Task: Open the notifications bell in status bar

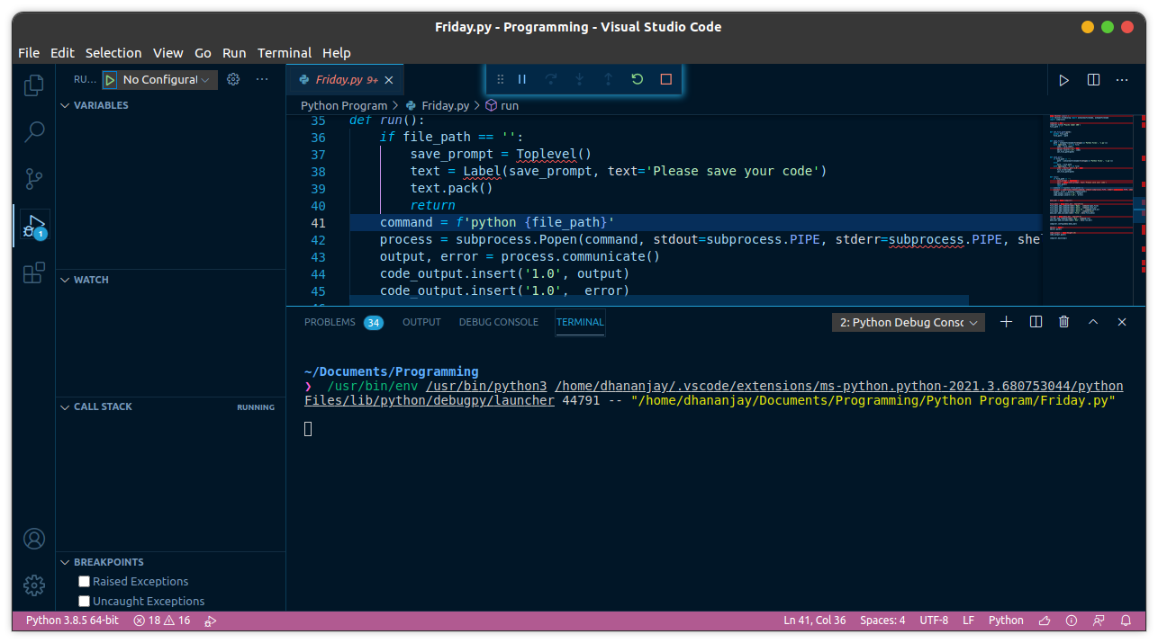Action: pyautogui.click(x=1126, y=621)
